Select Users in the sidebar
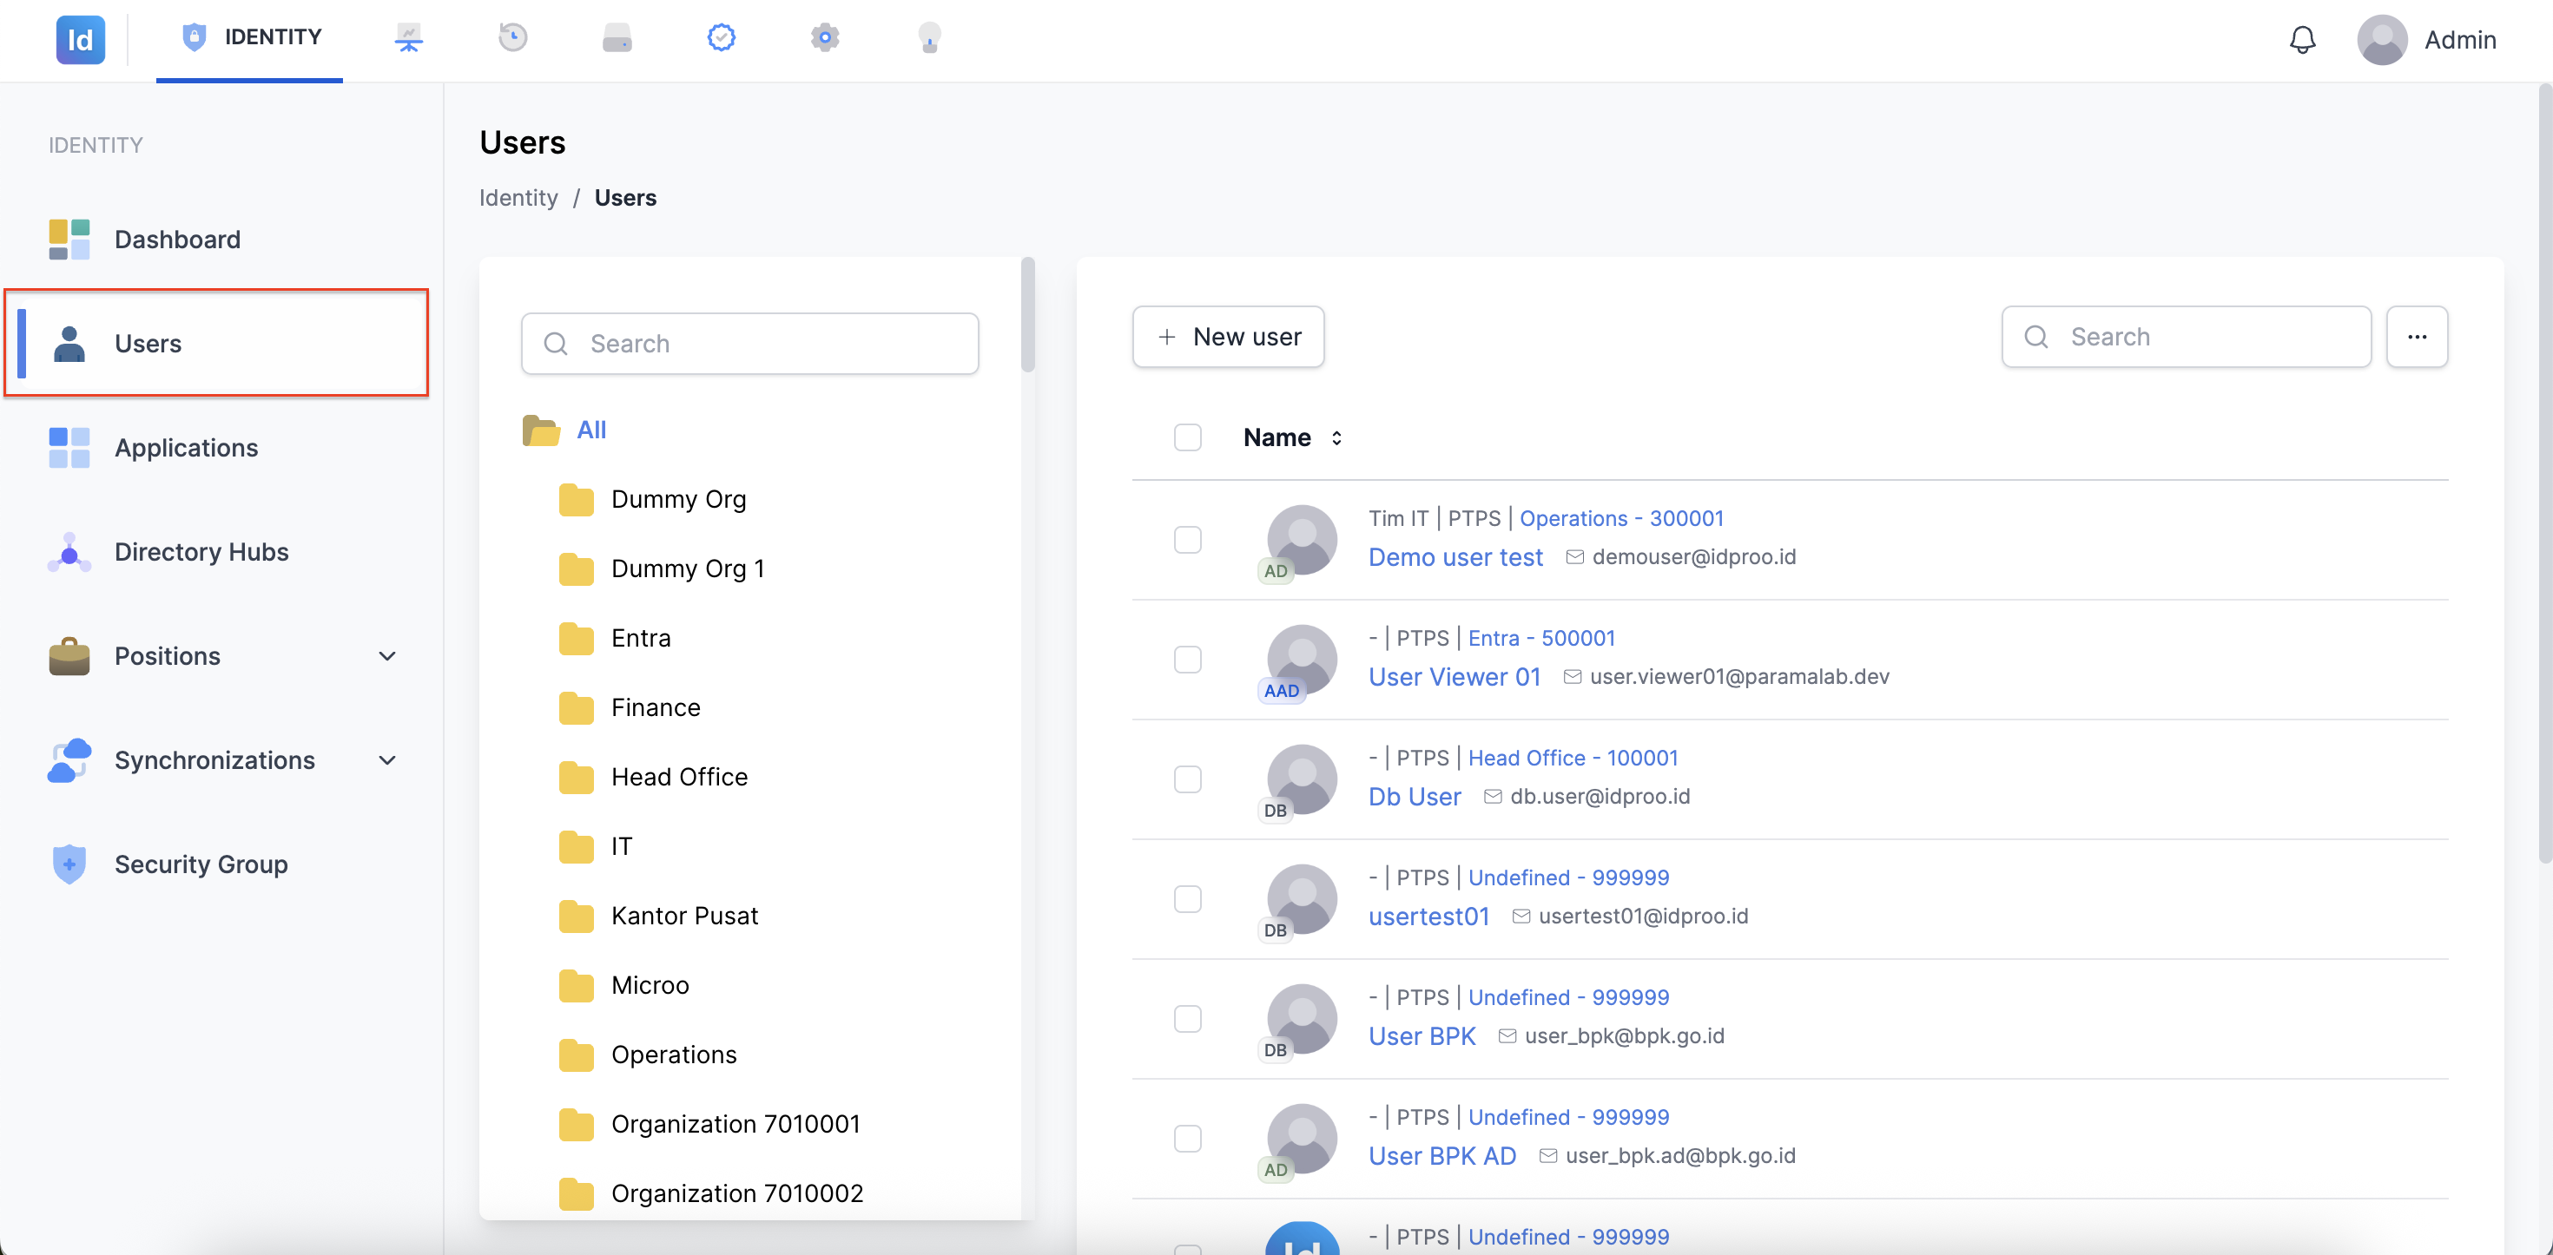The height and width of the screenshot is (1255, 2553). tap(217, 344)
